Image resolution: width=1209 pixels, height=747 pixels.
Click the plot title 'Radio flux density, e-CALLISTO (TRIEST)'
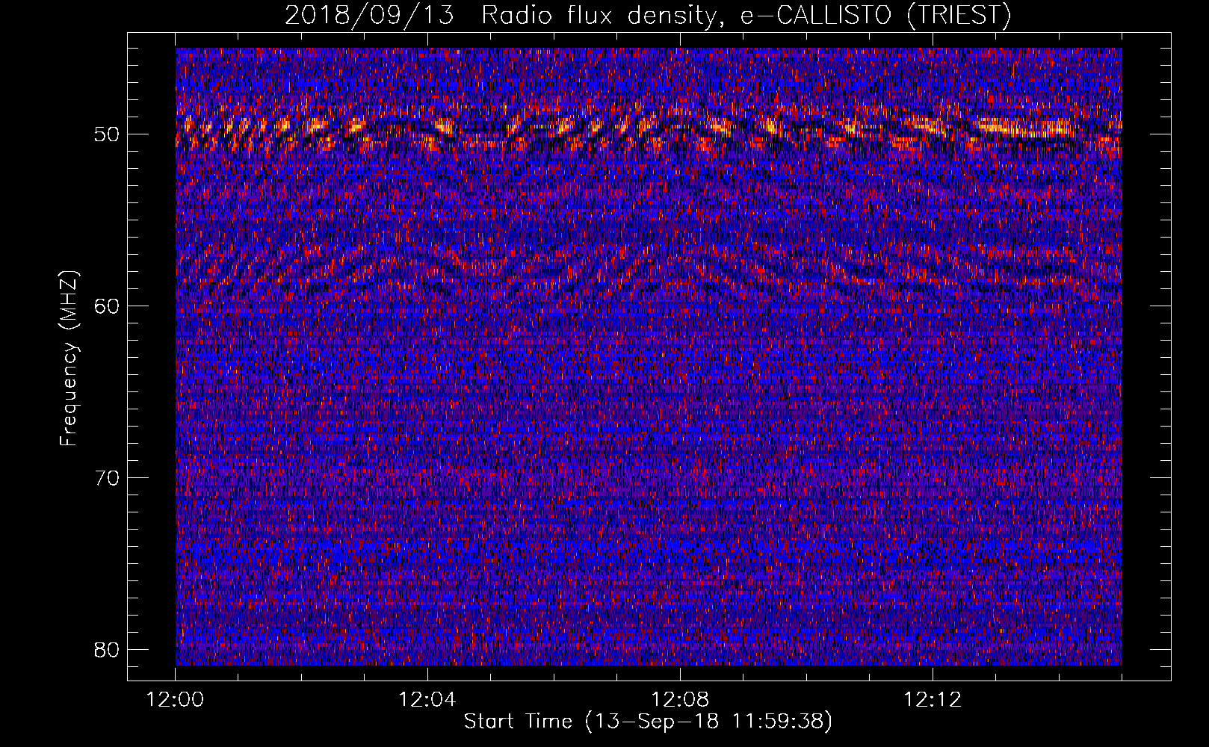coord(746,15)
